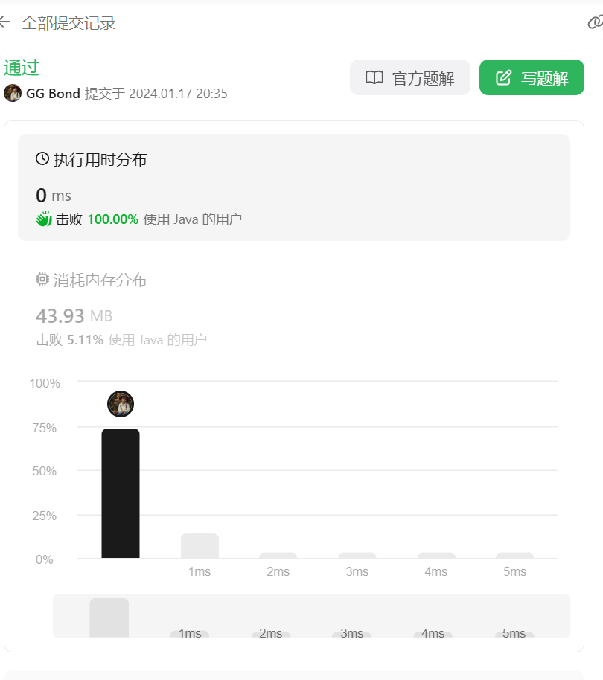
Task: Copy link with chain icon
Action: pyautogui.click(x=596, y=22)
